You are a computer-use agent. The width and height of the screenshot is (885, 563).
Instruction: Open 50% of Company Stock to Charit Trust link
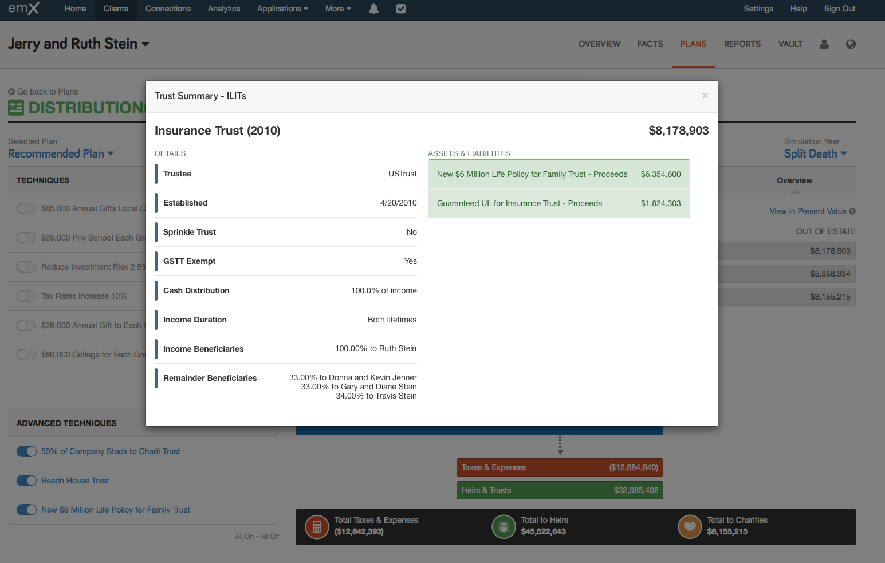point(111,451)
